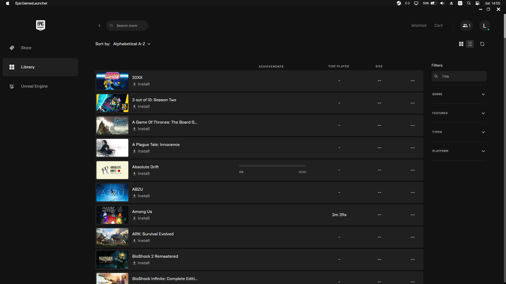
Task: Click the Epic Games logo
Action: point(40,25)
